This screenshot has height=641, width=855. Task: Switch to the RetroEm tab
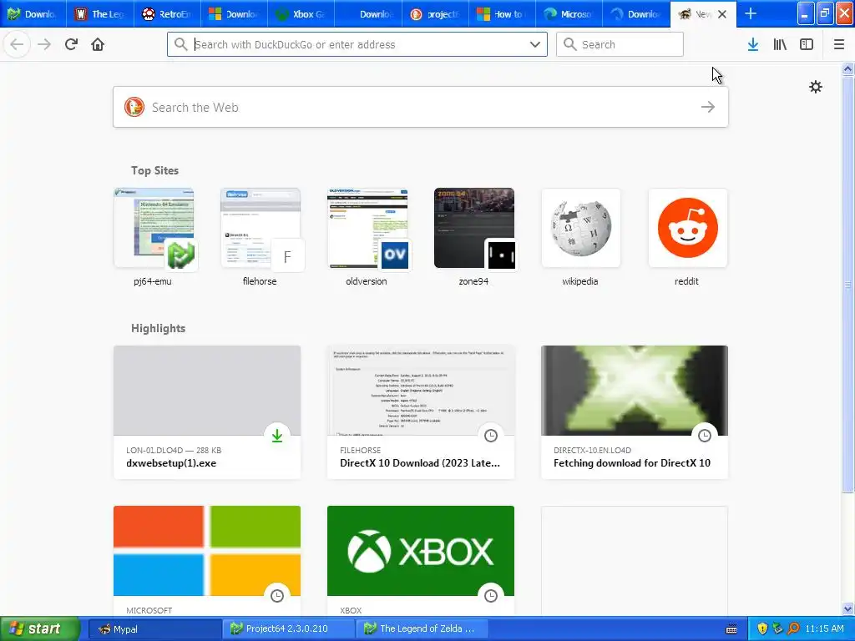(x=167, y=13)
